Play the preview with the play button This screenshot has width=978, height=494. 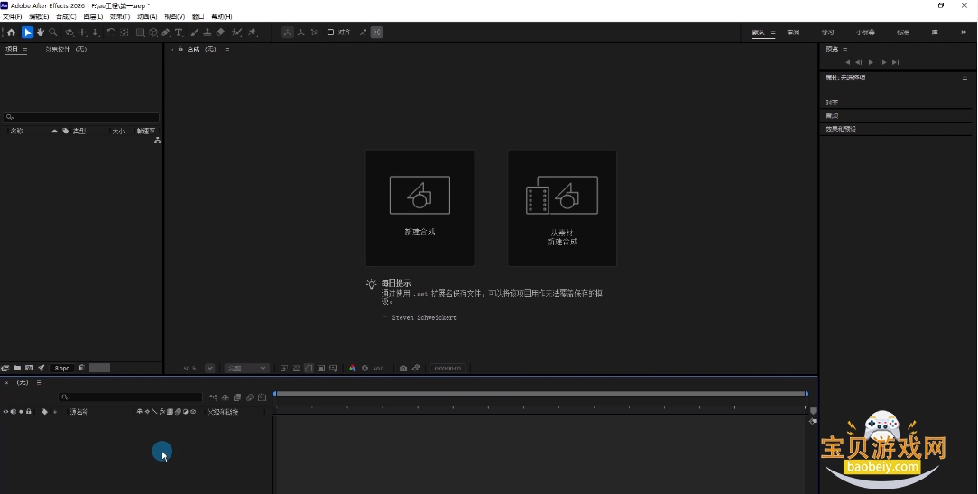pyautogui.click(x=871, y=62)
